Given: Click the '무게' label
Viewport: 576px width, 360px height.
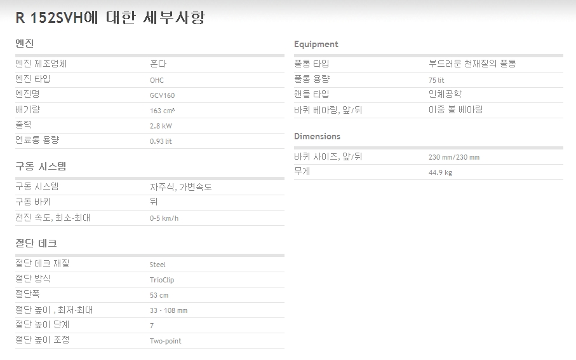Looking at the screenshot, I should [x=302, y=172].
